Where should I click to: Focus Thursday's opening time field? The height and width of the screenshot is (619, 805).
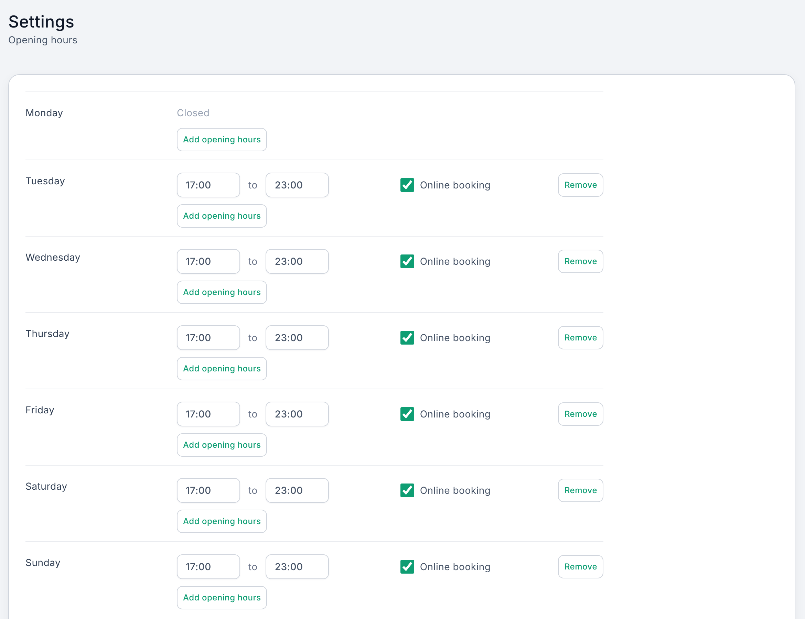pos(208,337)
